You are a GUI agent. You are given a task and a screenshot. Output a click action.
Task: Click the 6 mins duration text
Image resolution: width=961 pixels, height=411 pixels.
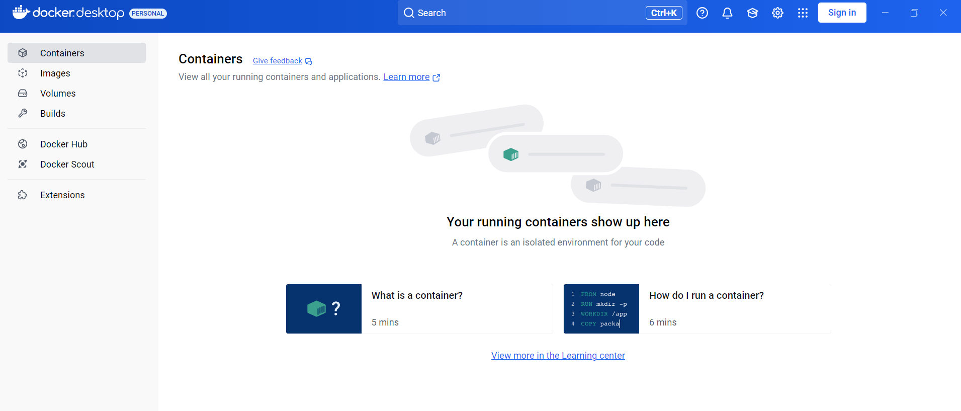[x=663, y=322]
